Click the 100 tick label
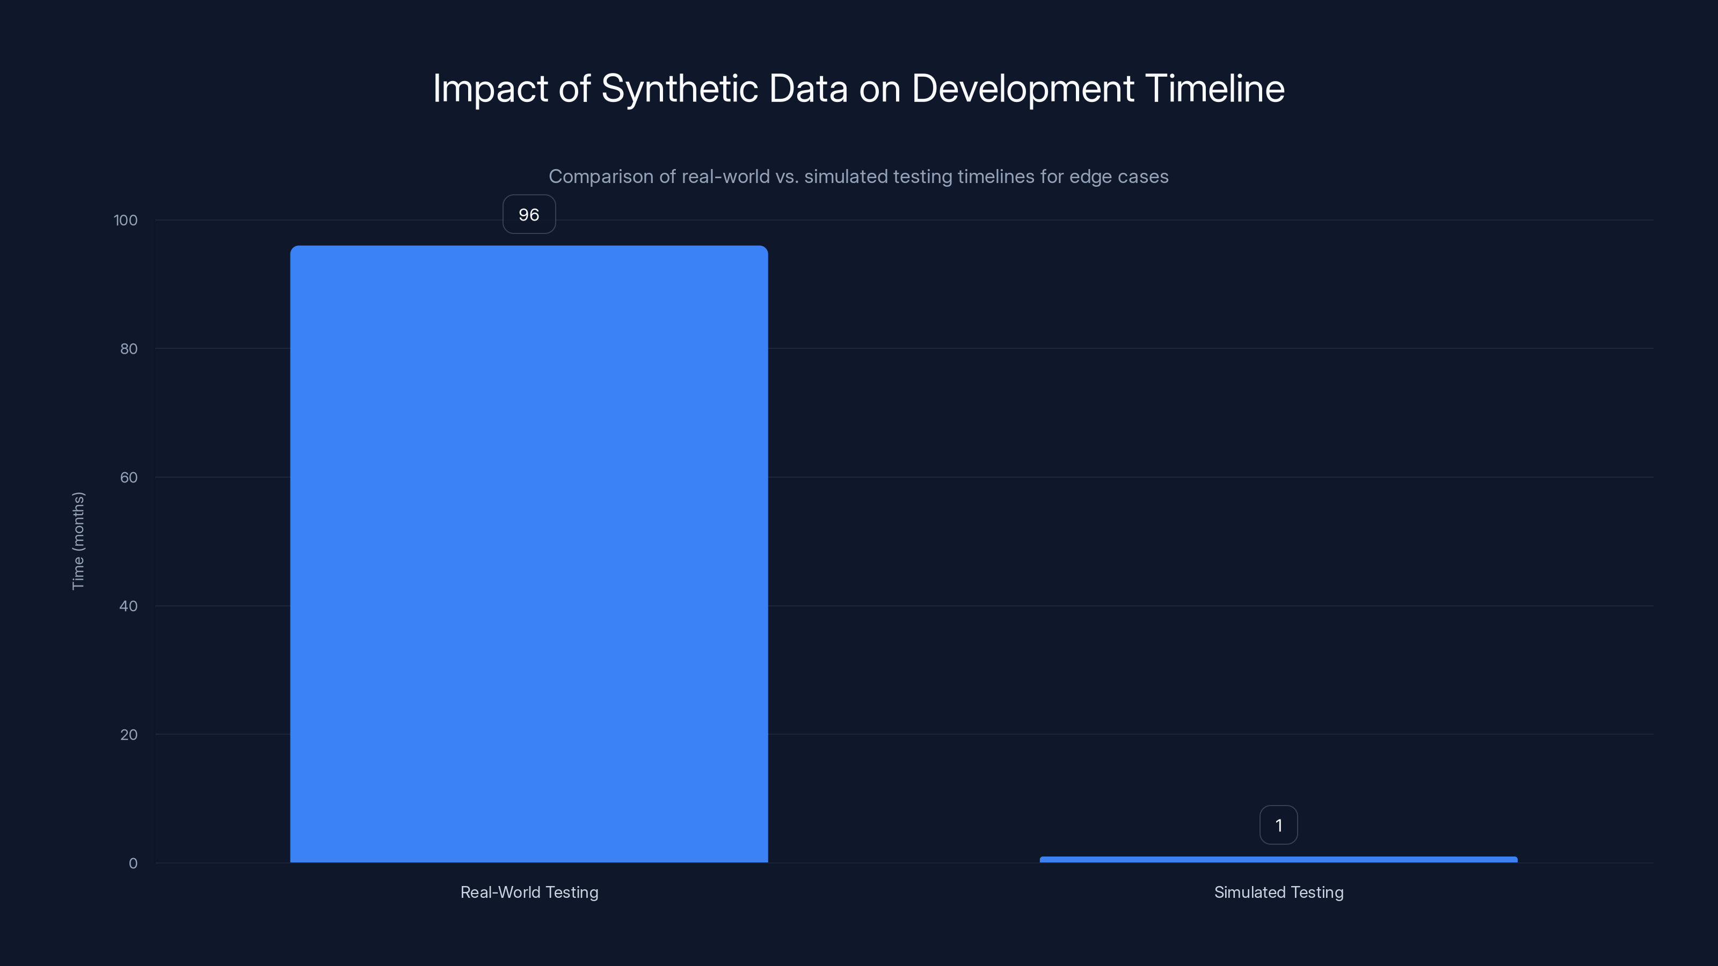This screenshot has height=966, width=1718. click(126, 220)
